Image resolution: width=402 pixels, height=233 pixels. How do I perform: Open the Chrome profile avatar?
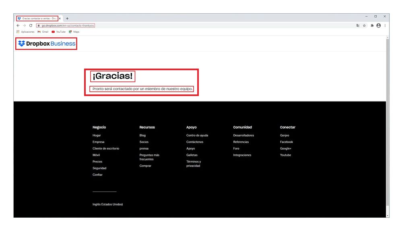click(x=378, y=25)
